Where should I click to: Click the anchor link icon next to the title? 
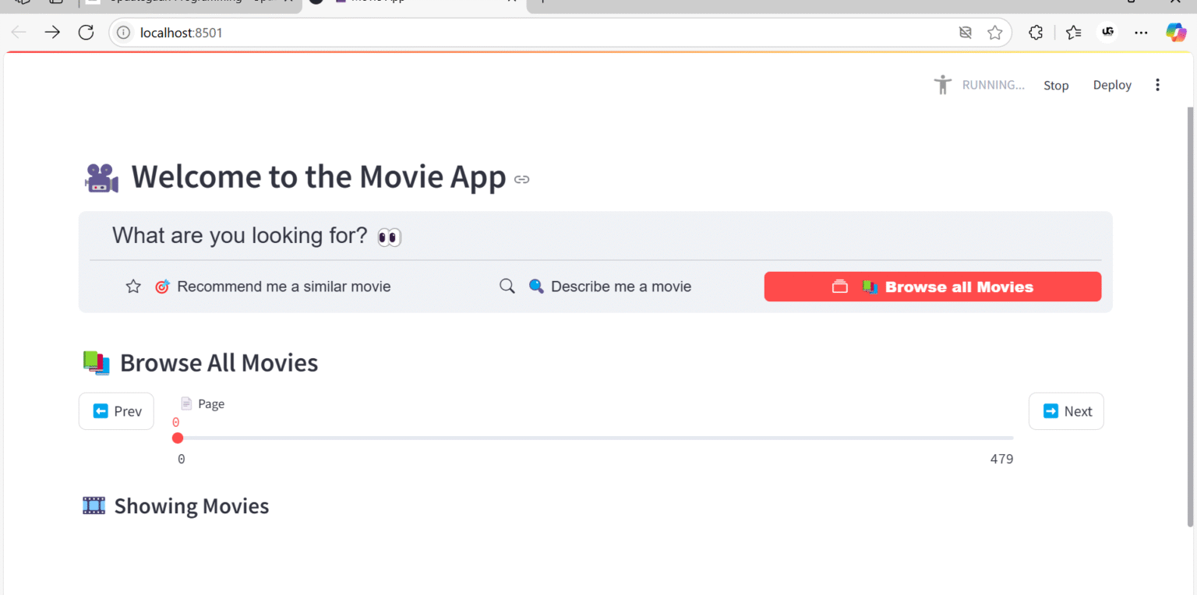pos(521,179)
